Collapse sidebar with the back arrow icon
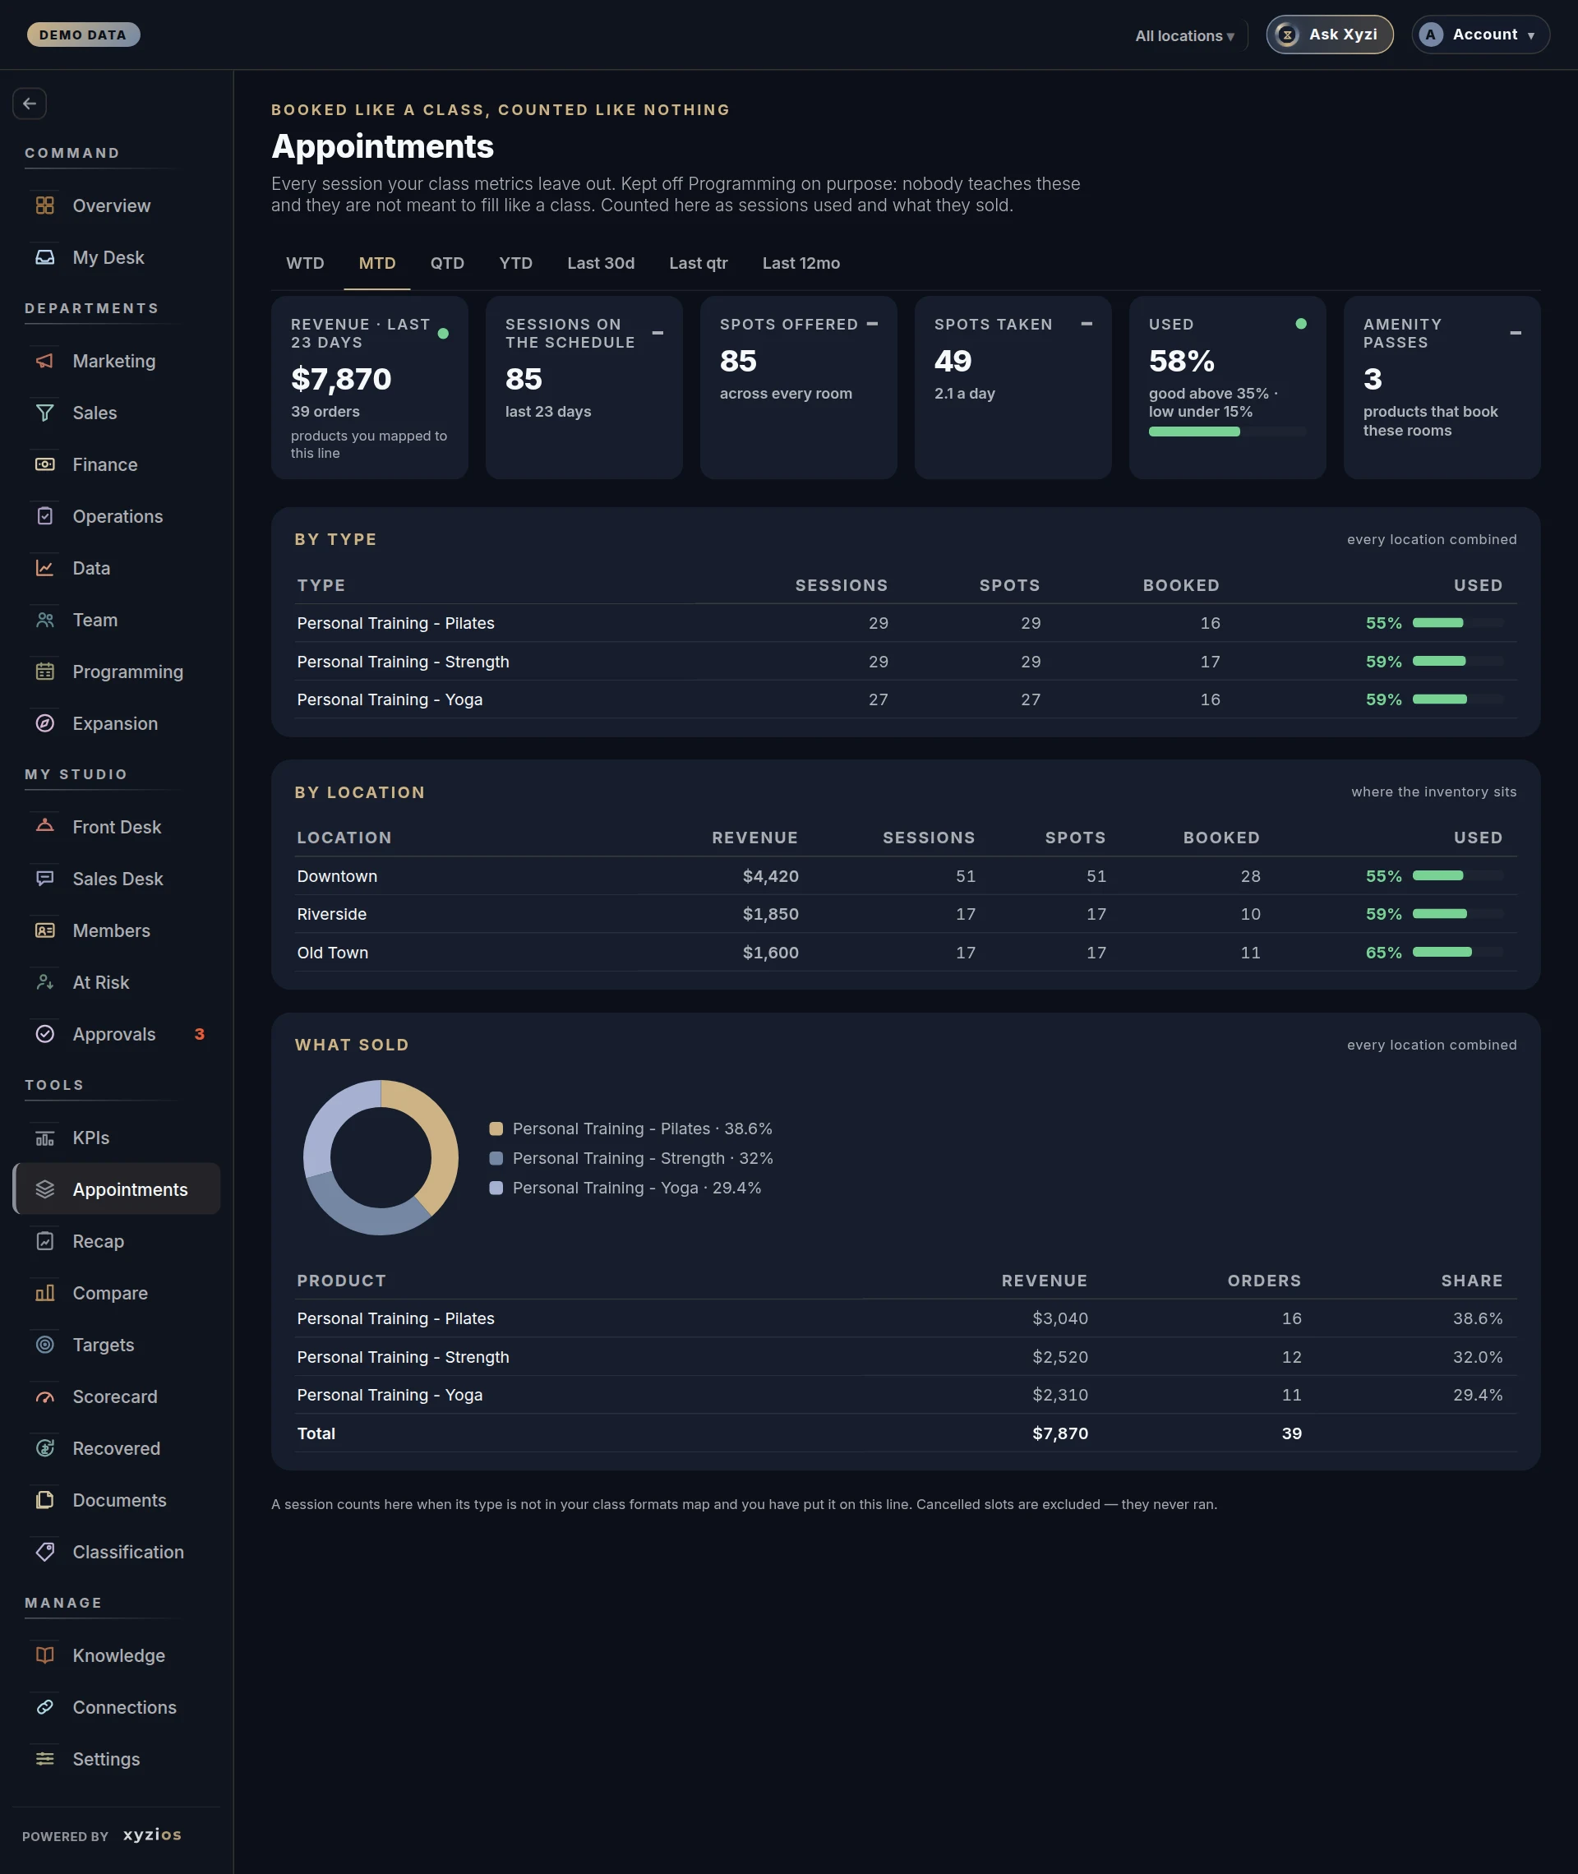This screenshot has height=1874, width=1578. [x=30, y=104]
